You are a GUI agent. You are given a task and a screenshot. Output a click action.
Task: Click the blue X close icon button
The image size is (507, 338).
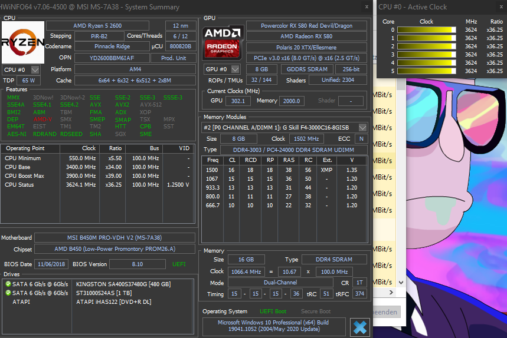359,327
